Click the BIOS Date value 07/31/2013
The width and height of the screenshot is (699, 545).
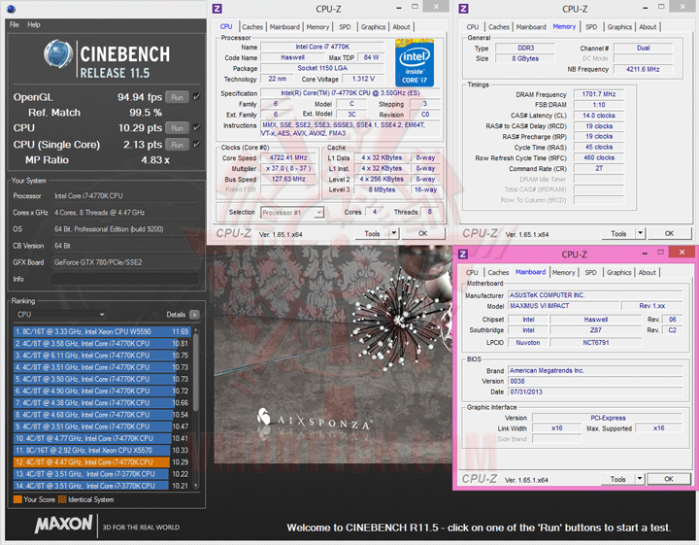(595, 392)
